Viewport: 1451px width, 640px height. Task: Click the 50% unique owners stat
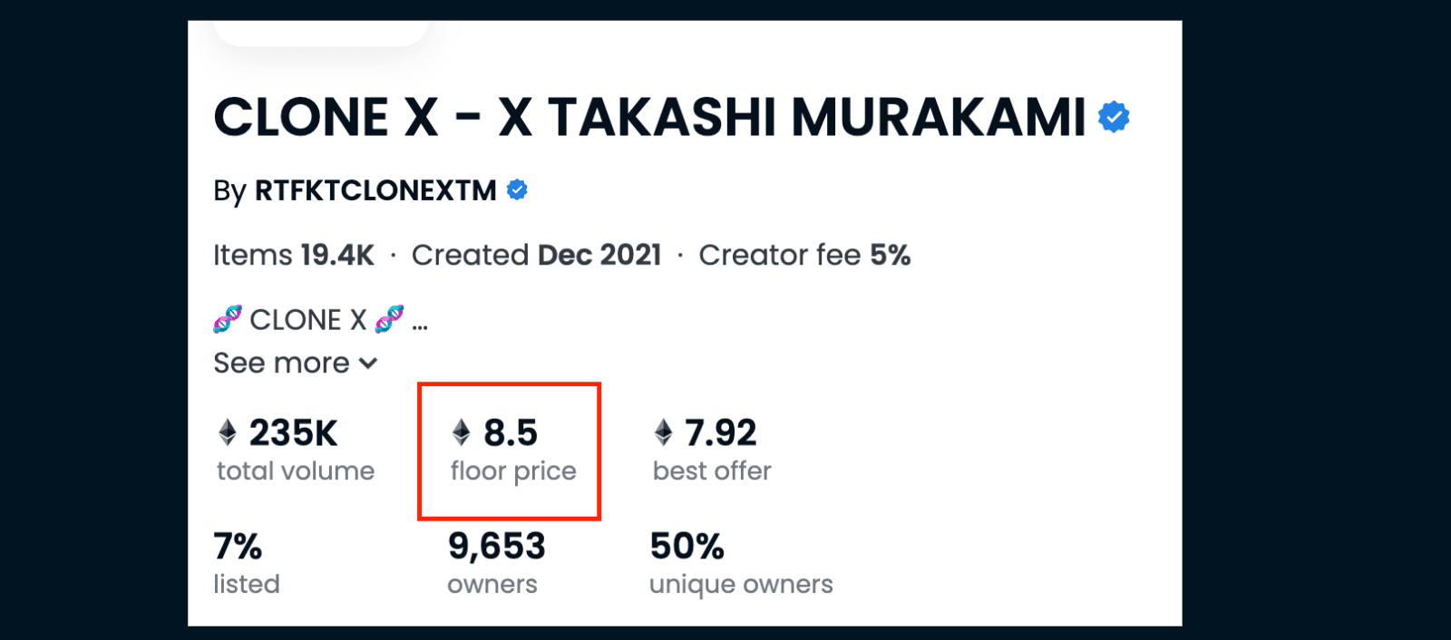(x=687, y=547)
